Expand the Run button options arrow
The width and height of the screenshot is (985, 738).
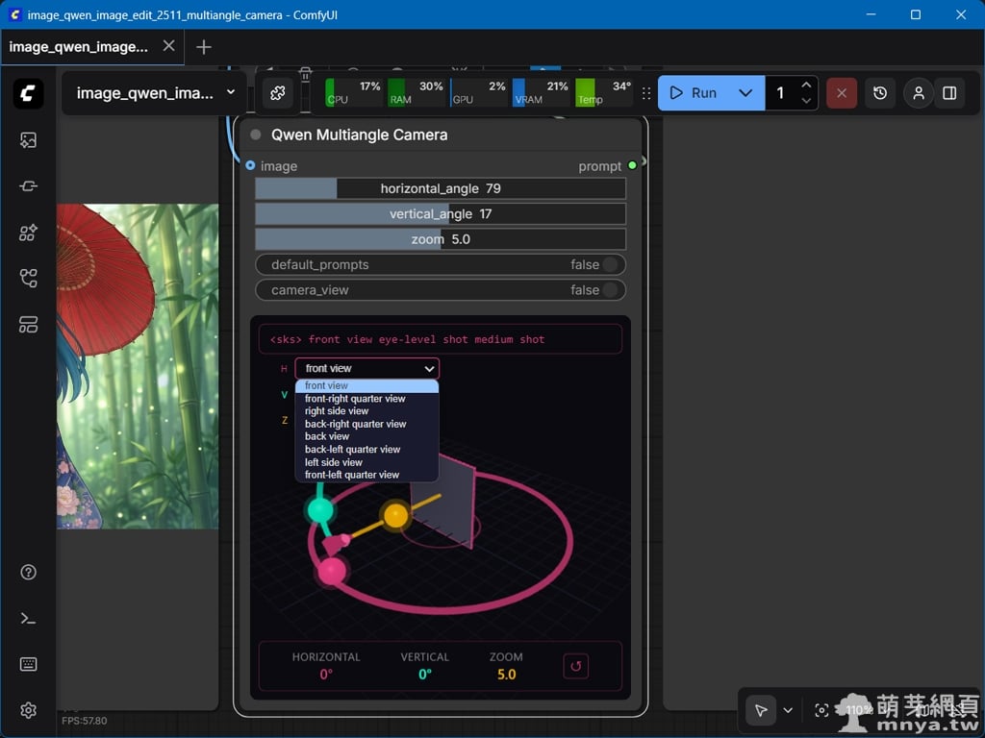pyautogui.click(x=745, y=93)
